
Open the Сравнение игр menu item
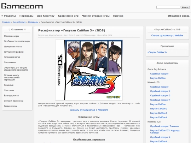(68, 16)
